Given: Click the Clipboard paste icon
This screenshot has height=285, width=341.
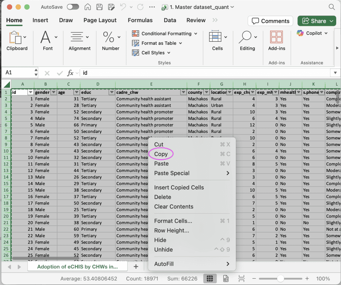Looking at the screenshot, I should click(x=15, y=38).
